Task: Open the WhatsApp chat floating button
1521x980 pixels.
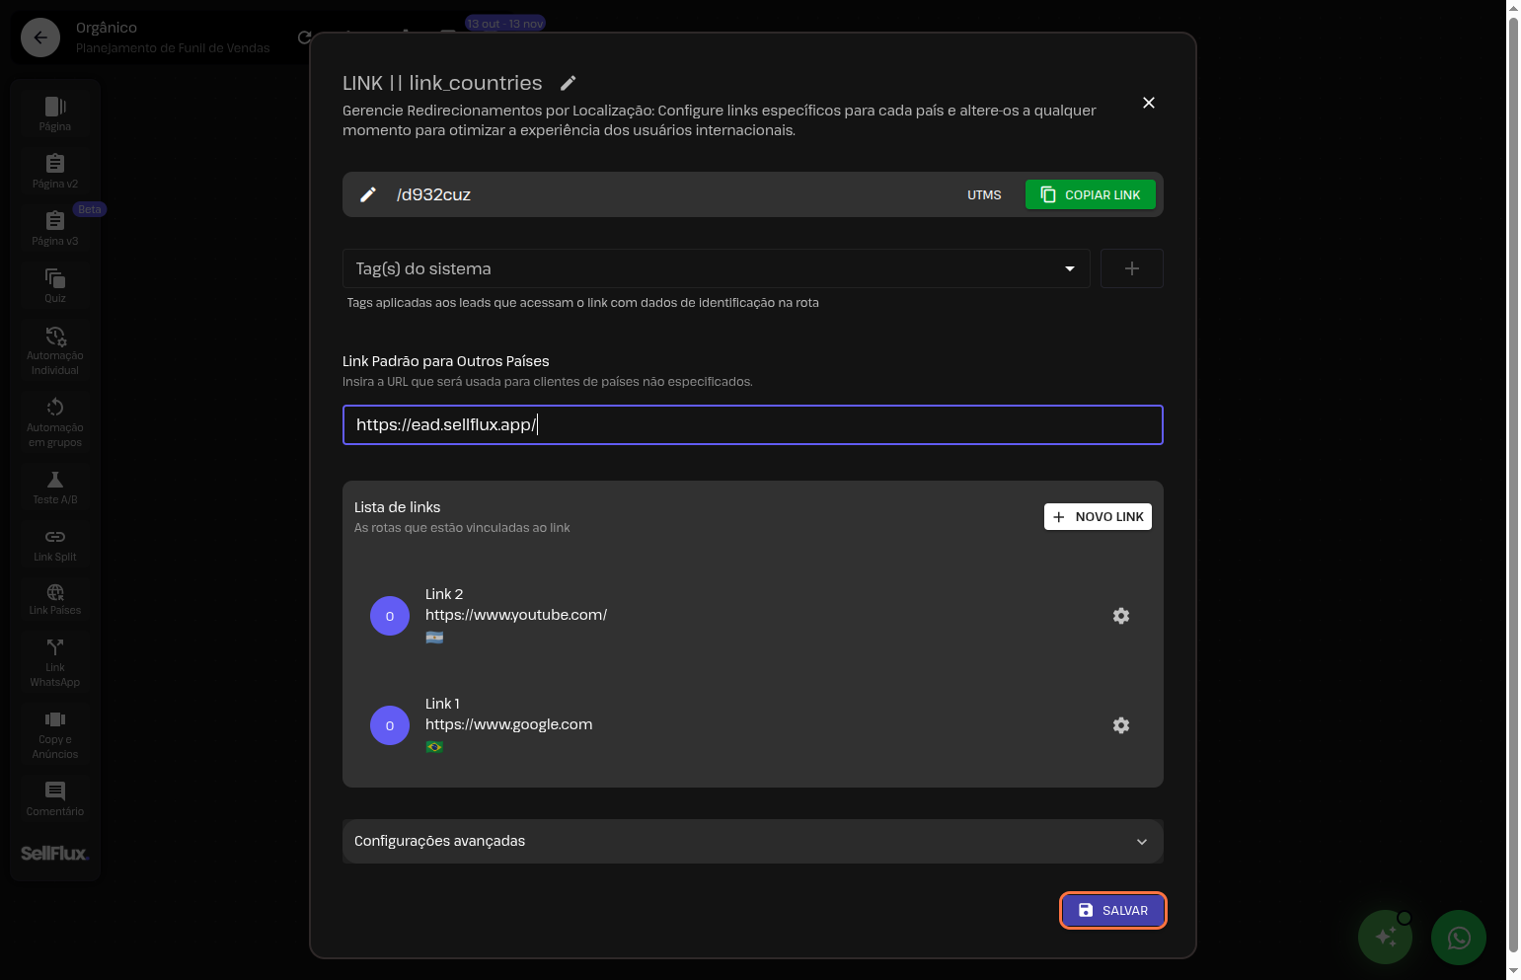Action: [x=1458, y=937]
